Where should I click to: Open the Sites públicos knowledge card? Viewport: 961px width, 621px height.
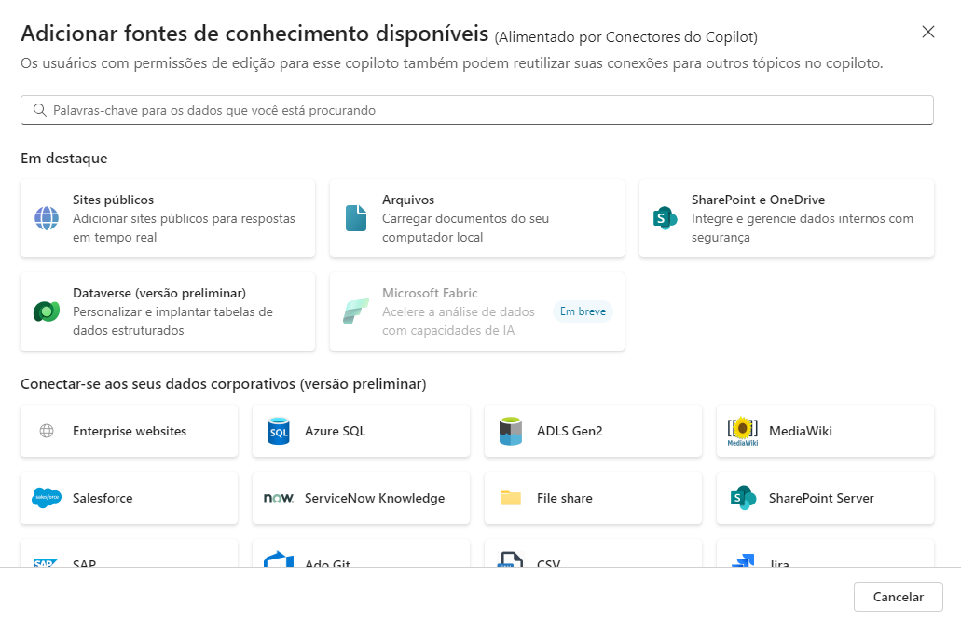pos(168,217)
